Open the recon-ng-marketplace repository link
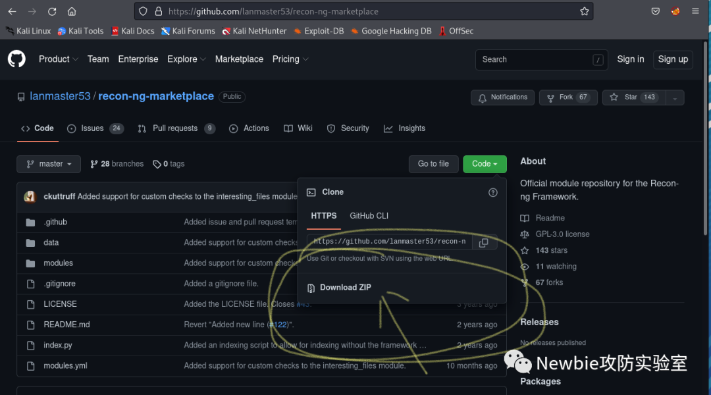 [x=156, y=96]
